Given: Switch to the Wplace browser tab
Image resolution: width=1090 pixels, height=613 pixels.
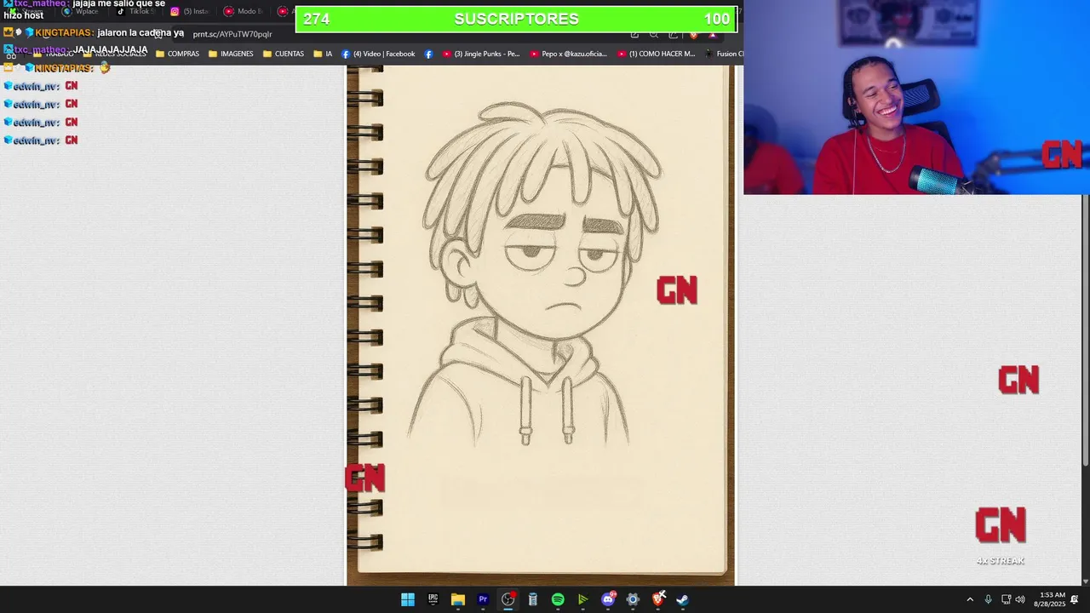Looking at the screenshot, I should 81,11.
